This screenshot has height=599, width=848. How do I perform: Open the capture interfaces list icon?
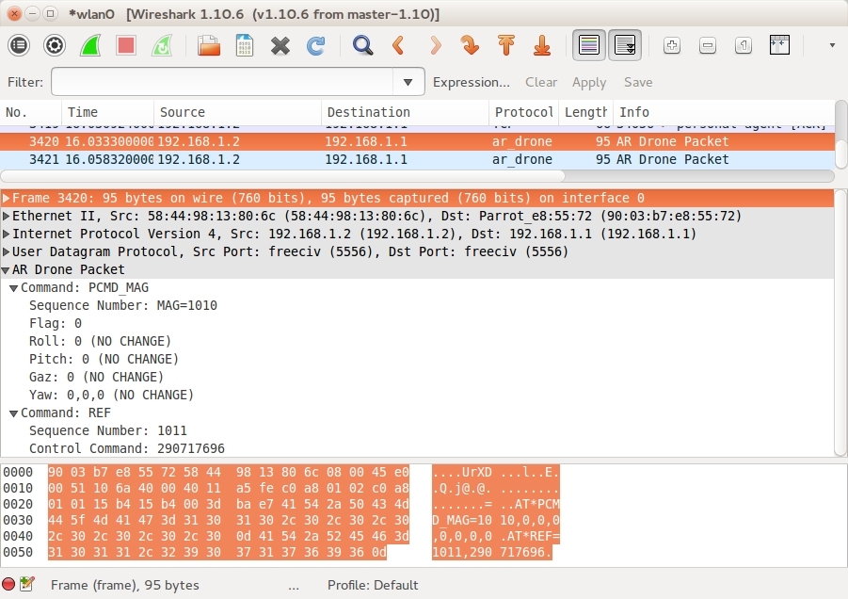19,45
